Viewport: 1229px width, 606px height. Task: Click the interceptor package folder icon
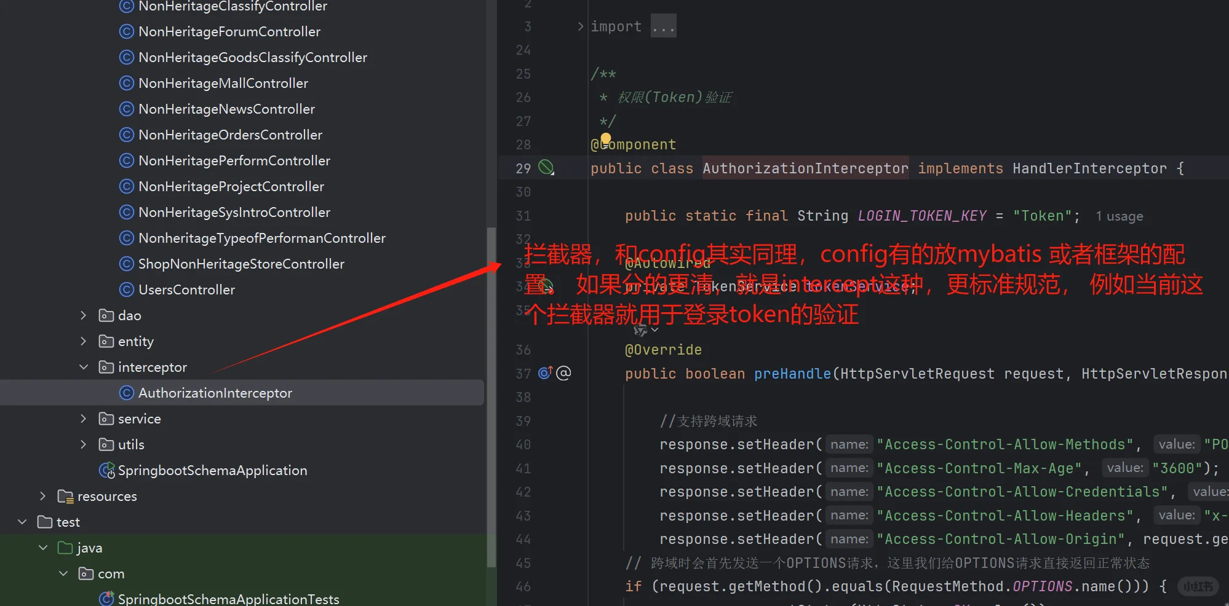coord(106,367)
